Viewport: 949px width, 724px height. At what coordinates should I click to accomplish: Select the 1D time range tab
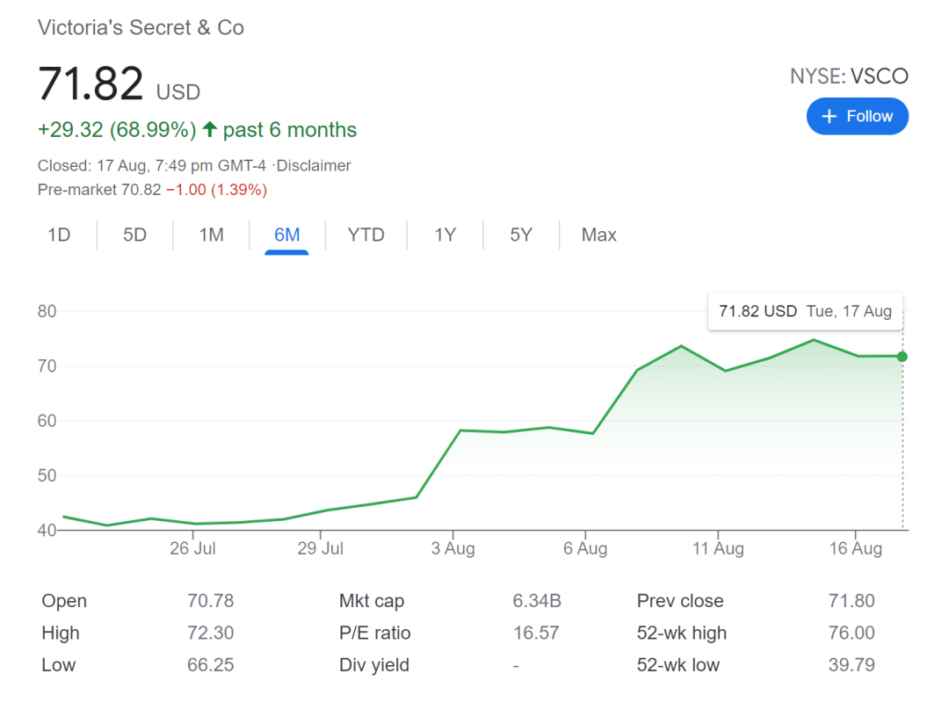pos(59,235)
